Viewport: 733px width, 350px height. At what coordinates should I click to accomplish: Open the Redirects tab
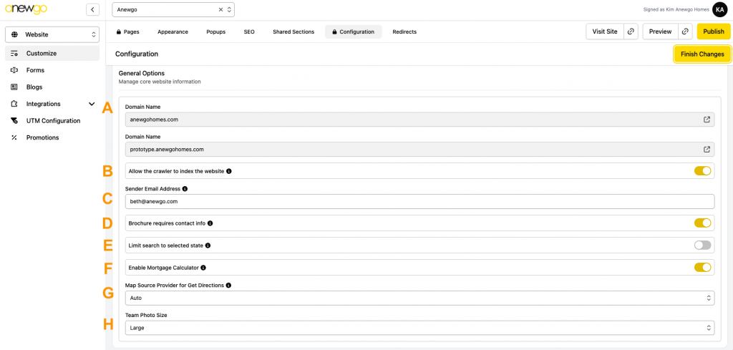click(404, 32)
